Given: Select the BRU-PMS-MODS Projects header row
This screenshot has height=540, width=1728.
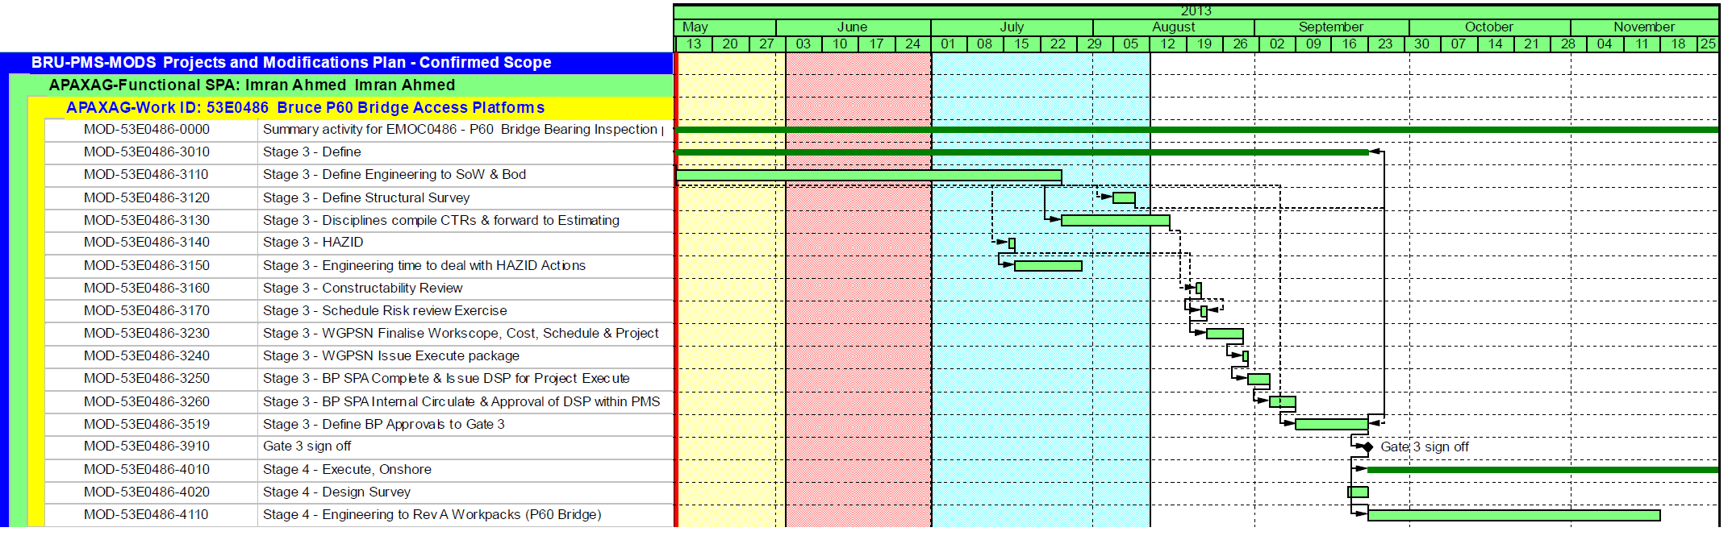Looking at the screenshot, I should (290, 63).
